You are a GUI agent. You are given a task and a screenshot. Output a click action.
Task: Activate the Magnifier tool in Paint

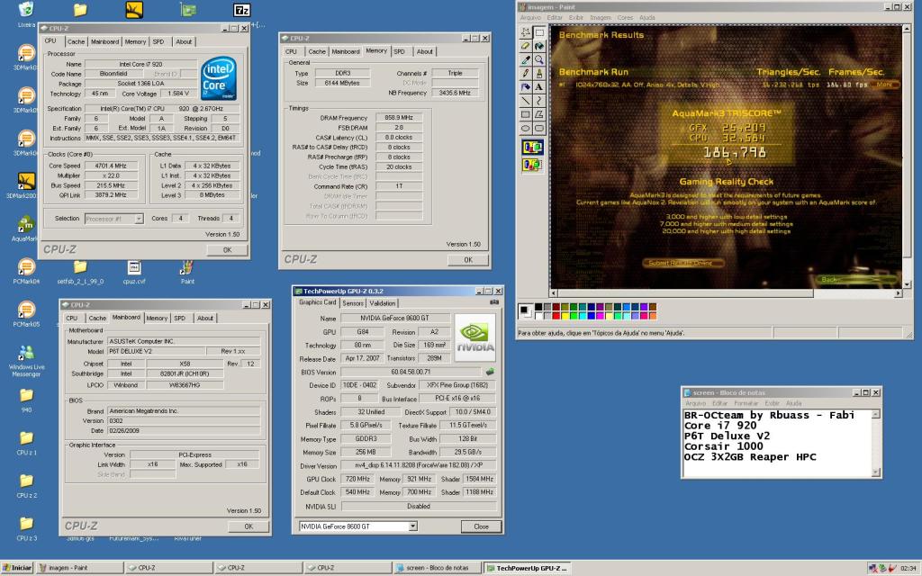539,59
